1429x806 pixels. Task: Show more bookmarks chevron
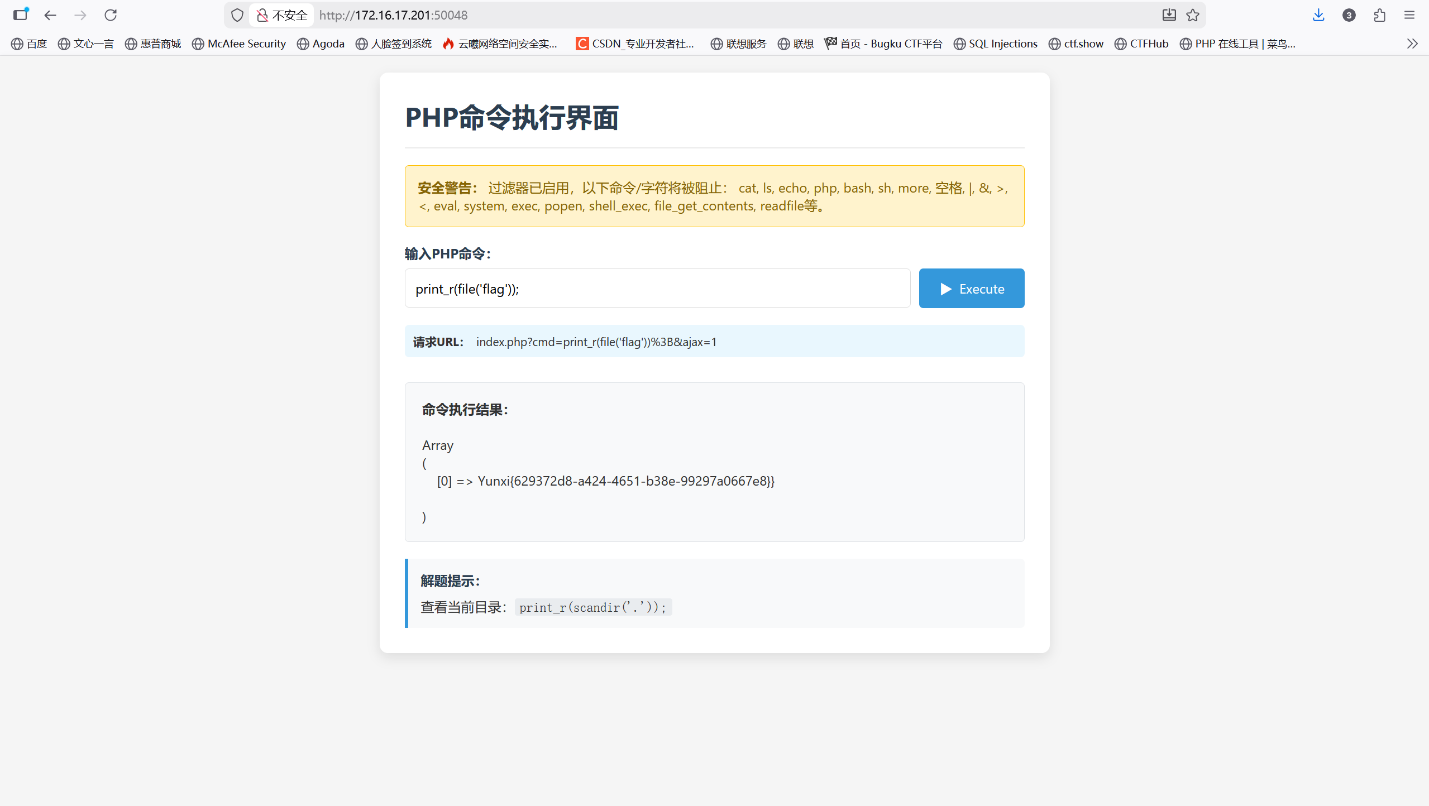pyautogui.click(x=1412, y=44)
